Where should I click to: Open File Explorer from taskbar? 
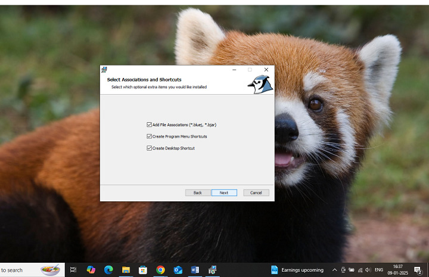pyautogui.click(x=126, y=270)
